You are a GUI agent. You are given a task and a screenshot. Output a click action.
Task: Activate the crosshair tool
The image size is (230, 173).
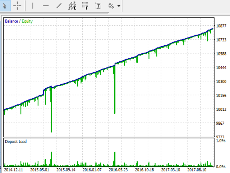pyautogui.click(x=17, y=6)
